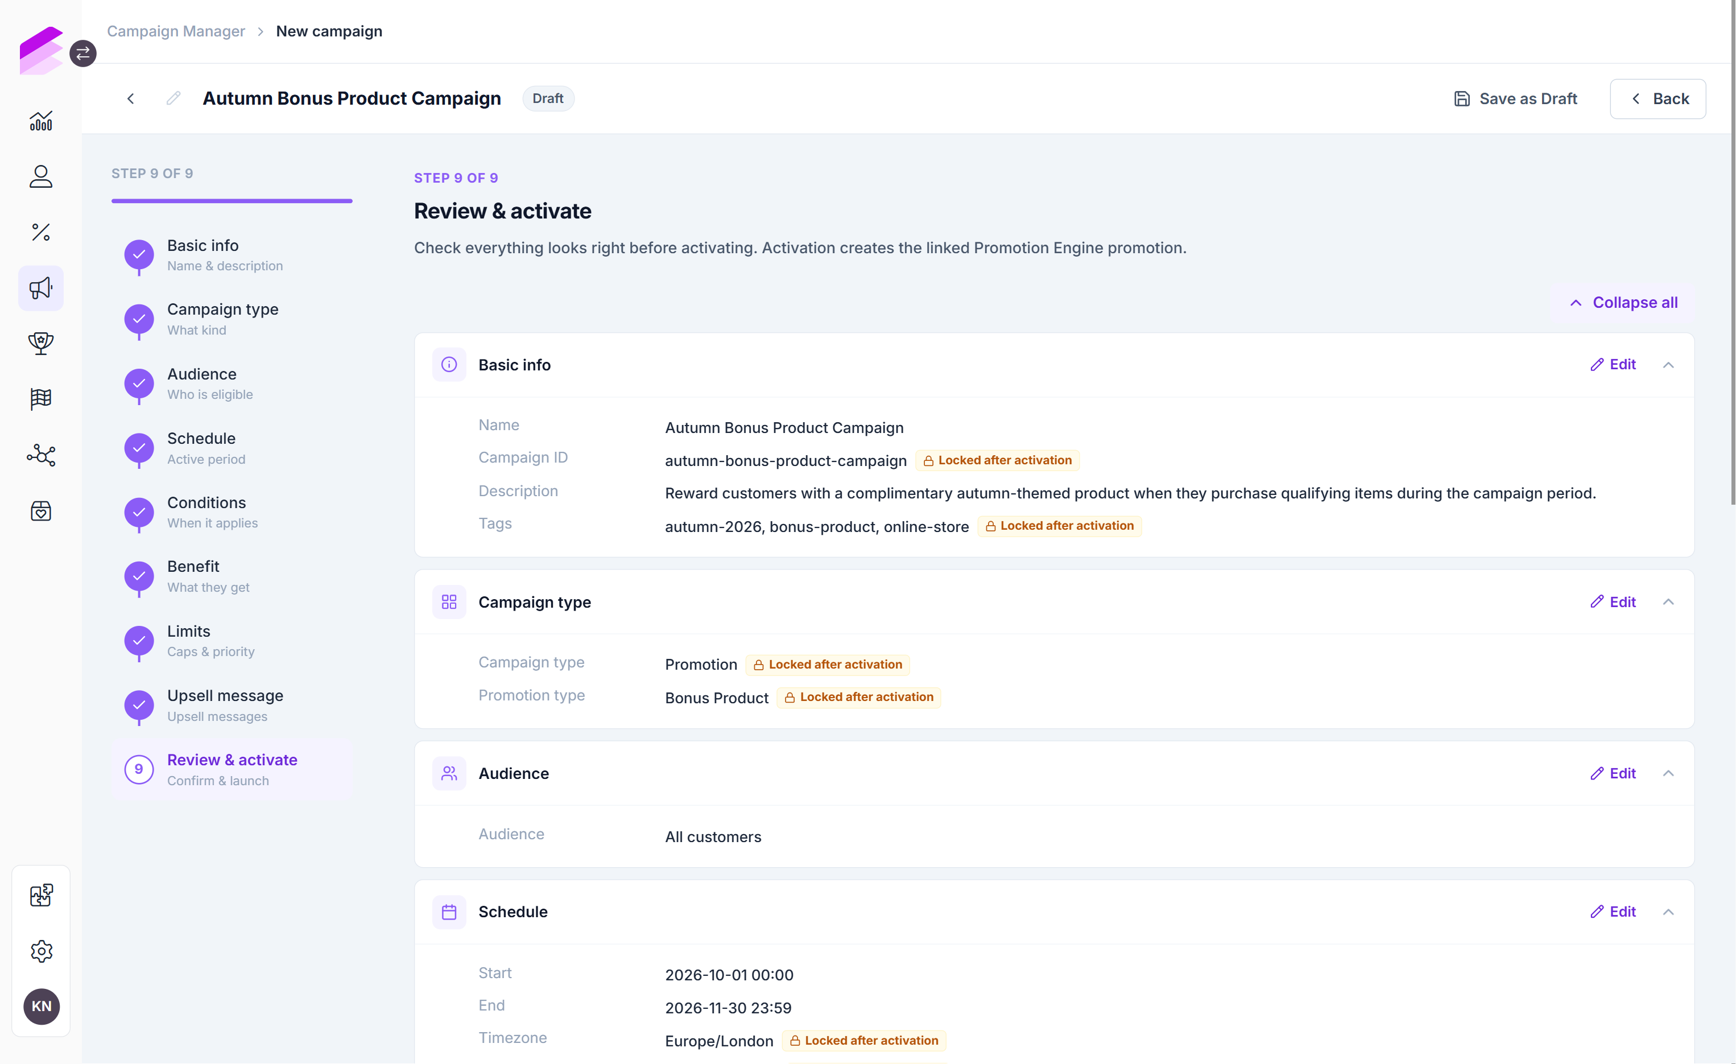The height and width of the screenshot is (1064, 1736).
Task: Open the puzzle integrations sidebar icon
Action: click(41, 895)
